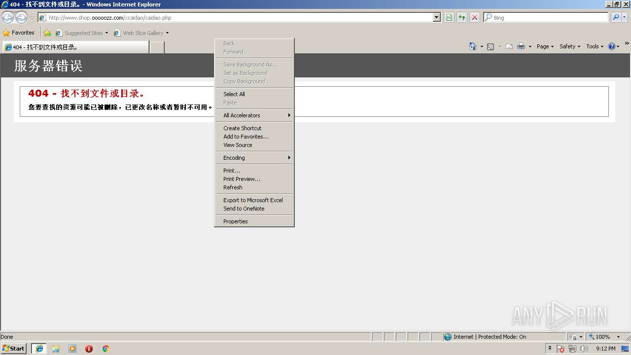Open Web Slice Gallery favorites link
The image size is (631, 355).
[141, 33]
